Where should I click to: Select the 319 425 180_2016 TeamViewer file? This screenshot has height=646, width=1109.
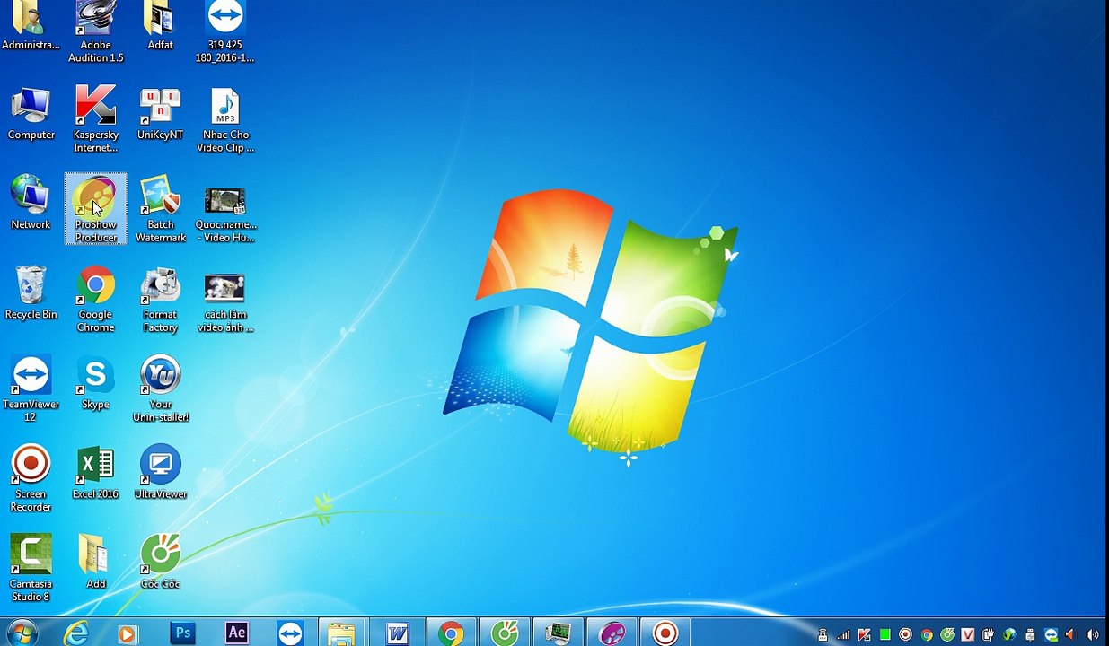(224, 32)
